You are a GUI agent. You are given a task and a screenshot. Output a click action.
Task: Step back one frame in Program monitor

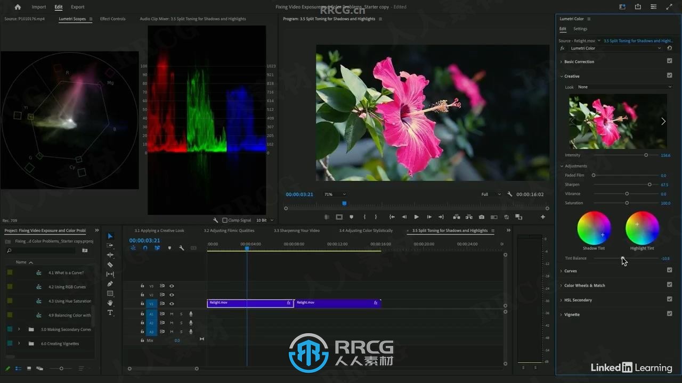(404, 217)
